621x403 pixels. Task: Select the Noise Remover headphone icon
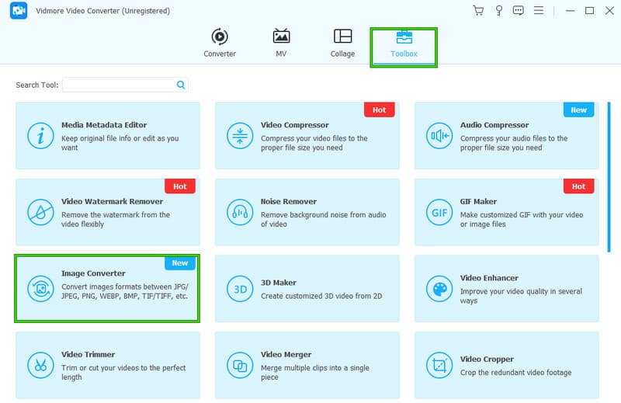point(239,212)
